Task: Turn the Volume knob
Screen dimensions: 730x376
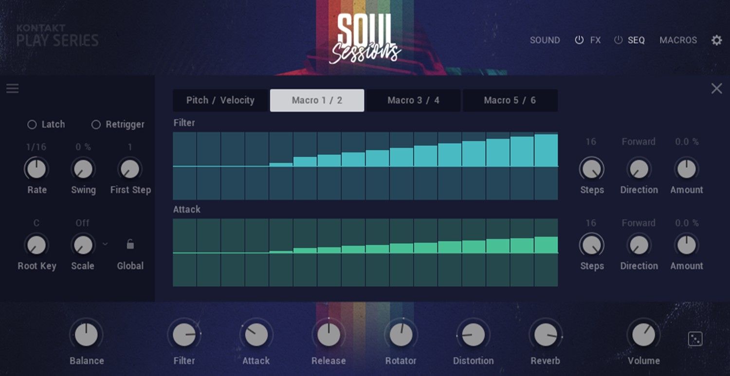Action: 643,334
